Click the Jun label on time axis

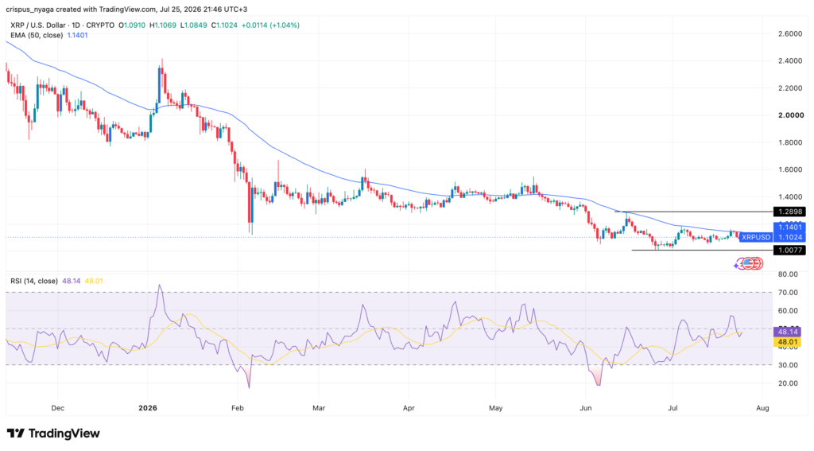(586, 408)
